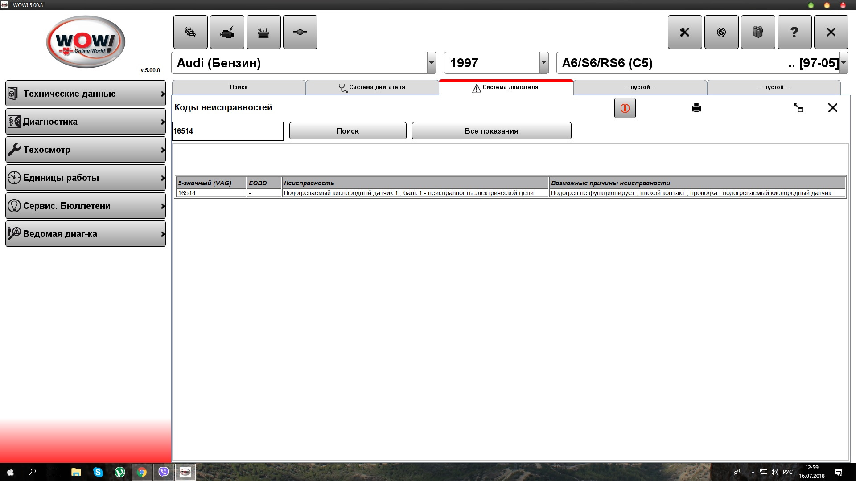This screenshot has height=481, width=856.
Task: Expand Технические данные sidebar menu
Action: (86, 94)
